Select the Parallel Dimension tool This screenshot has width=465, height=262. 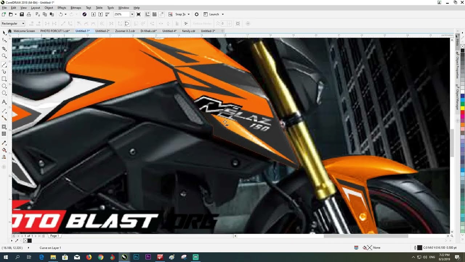[x=4, y=111]
